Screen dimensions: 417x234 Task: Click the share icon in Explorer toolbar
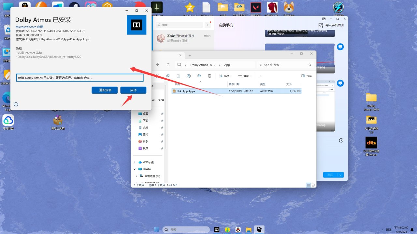pos(199,76)
